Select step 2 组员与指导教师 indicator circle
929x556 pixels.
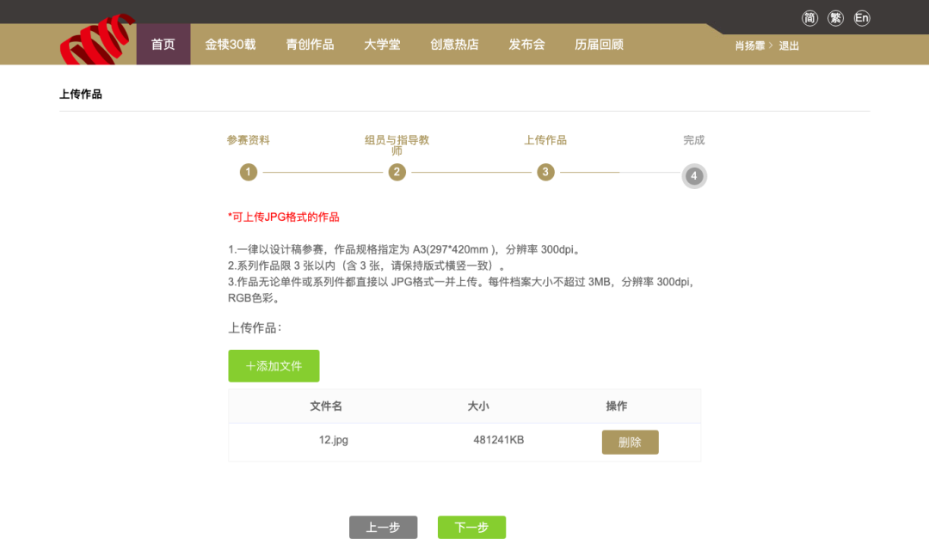coord(397,172)
